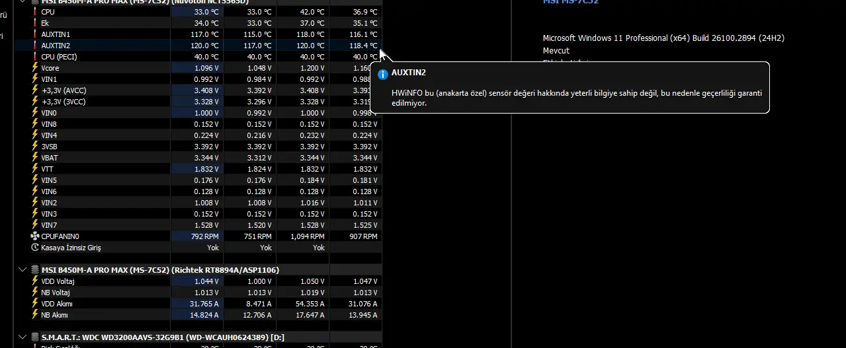Click the CPUFANIN0 fan icon
This screenshot has width=846, height=348.
[x=35, y=236]
